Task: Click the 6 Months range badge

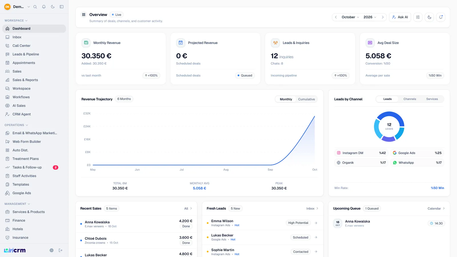Action: pos(124,99)
